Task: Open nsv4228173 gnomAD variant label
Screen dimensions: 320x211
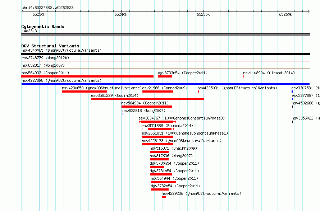Action: 182,141
